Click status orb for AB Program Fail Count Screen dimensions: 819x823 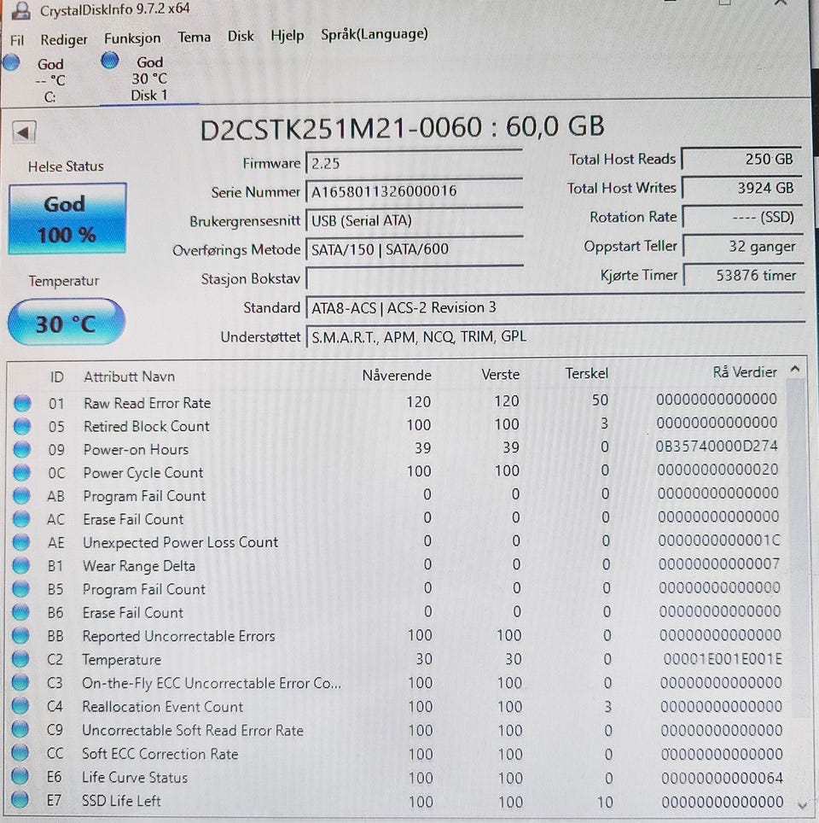coord(21,495)
